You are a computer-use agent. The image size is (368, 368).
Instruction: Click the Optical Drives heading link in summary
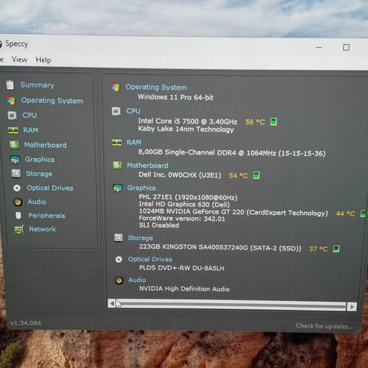(150, 259)
